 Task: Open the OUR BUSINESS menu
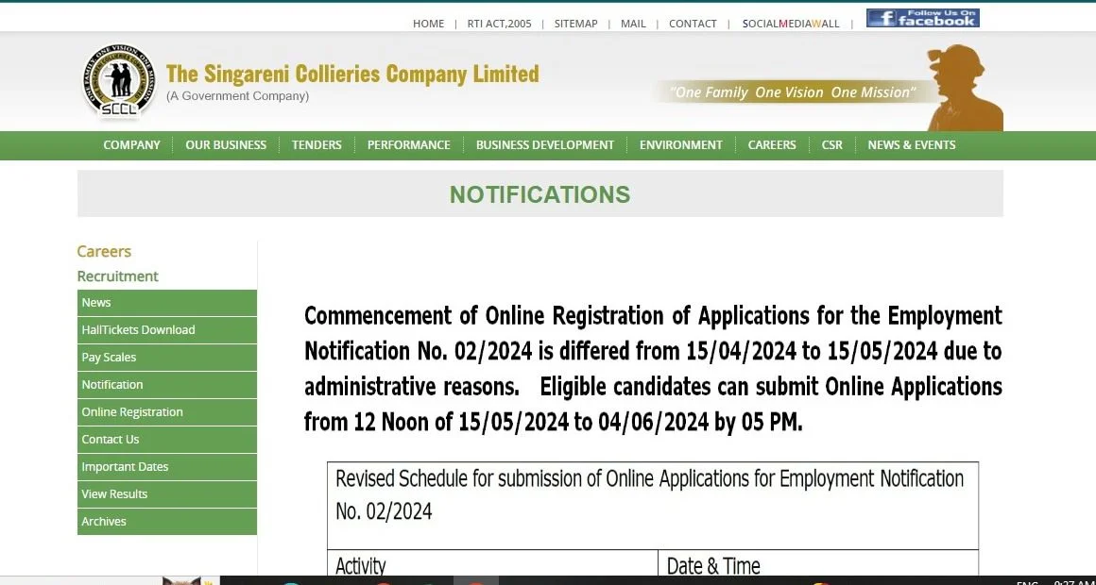tap(226, 145)
